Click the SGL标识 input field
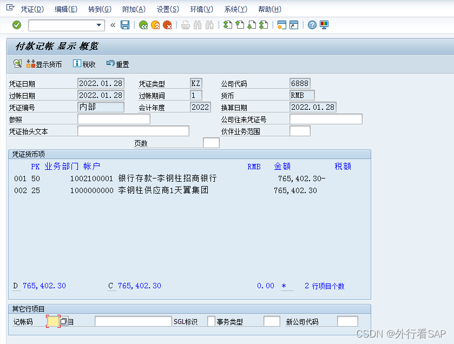454x344 pixels. (x=212, y=321)
